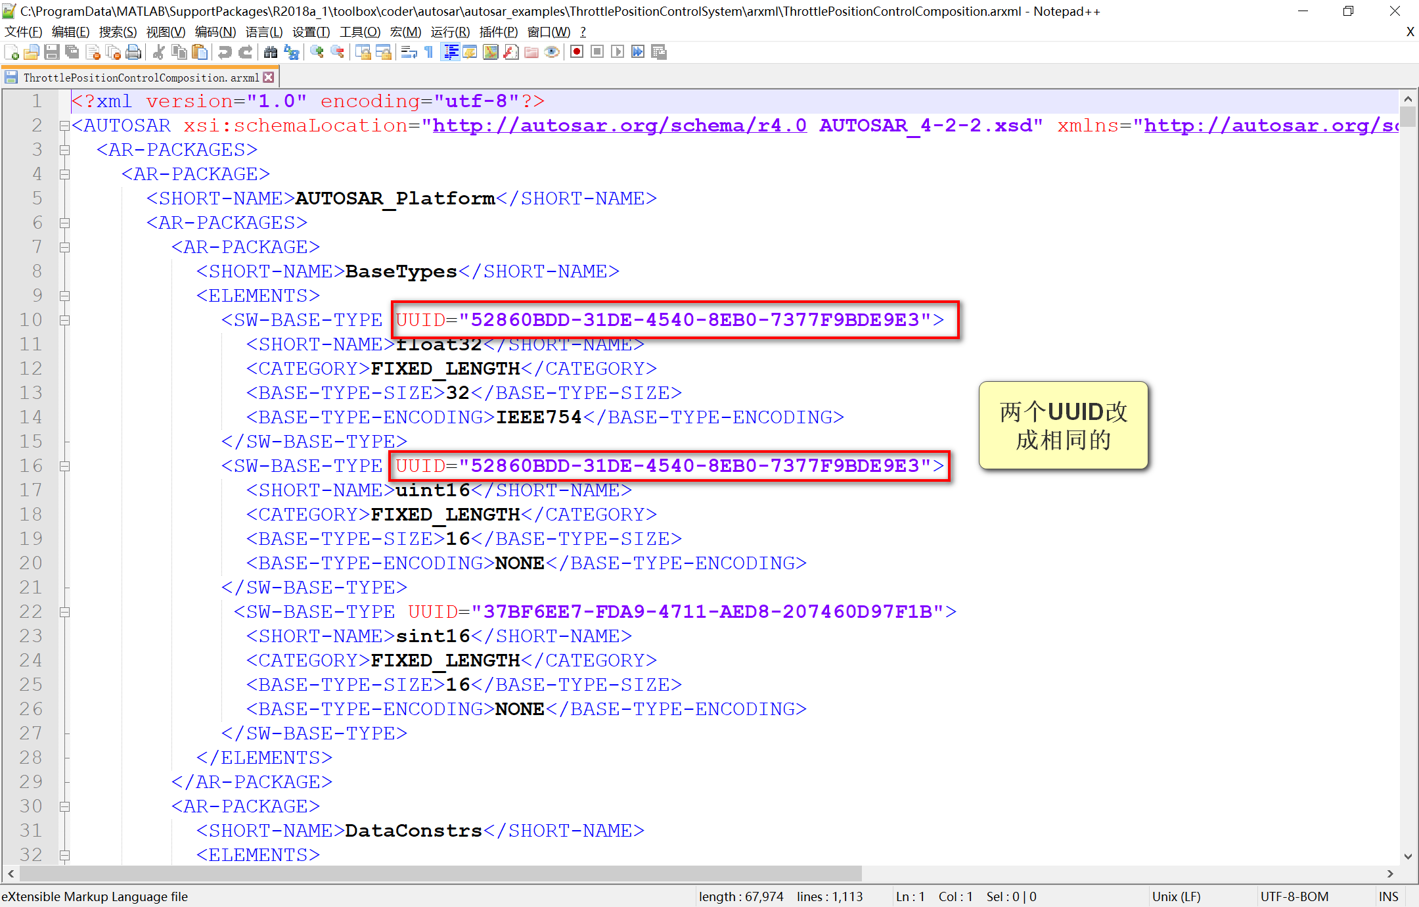Image resolution: width=1419 pixels, height=907 pixels.
Task: Open the function list panel
Action: 510,52
